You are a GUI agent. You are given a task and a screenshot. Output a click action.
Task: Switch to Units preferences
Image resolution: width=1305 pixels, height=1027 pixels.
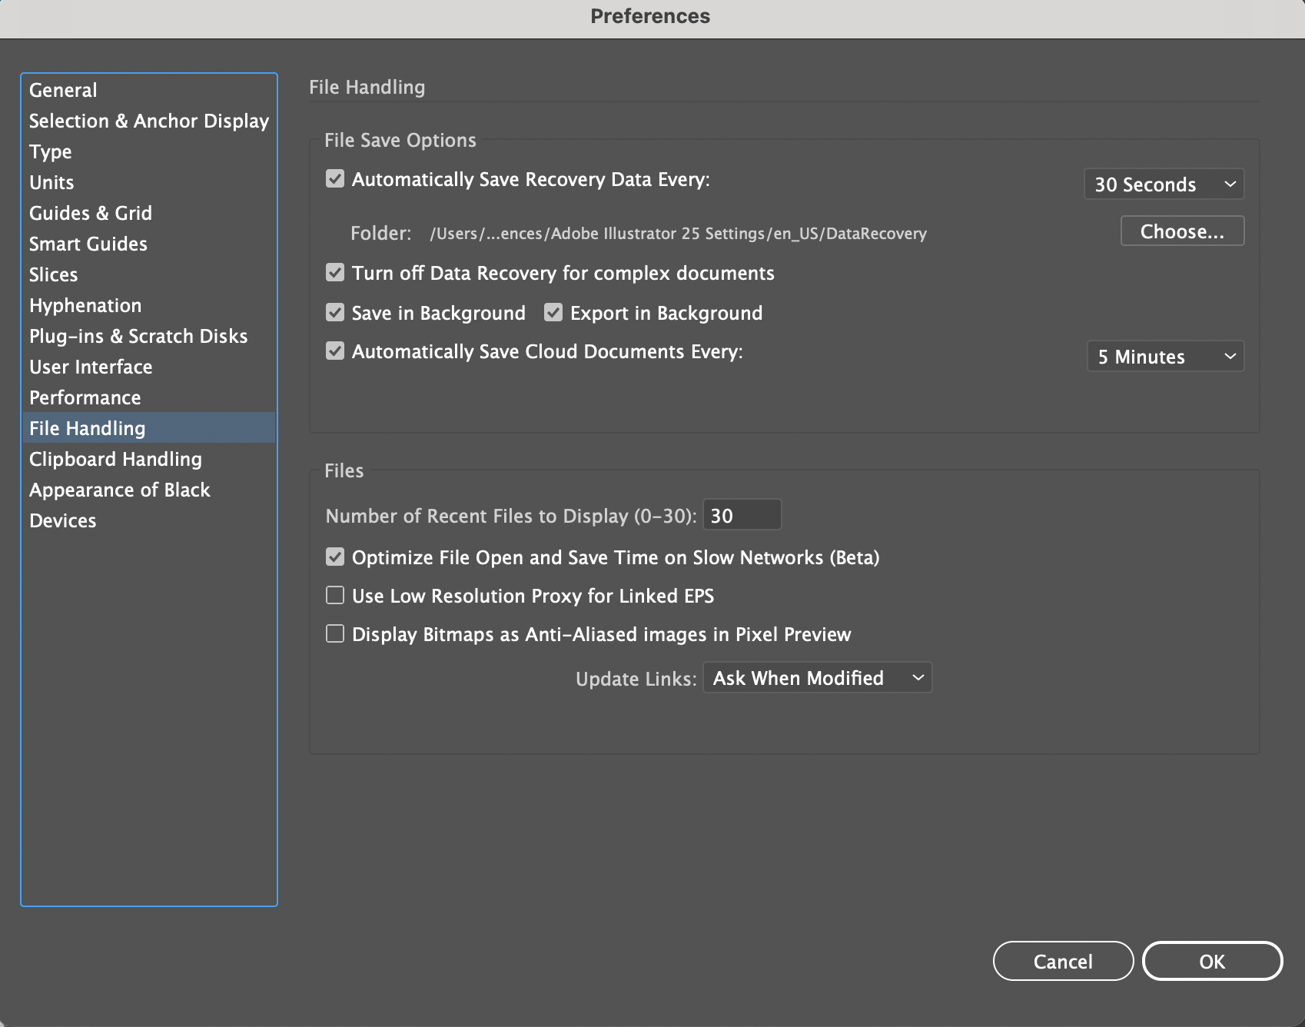point(51,182)
